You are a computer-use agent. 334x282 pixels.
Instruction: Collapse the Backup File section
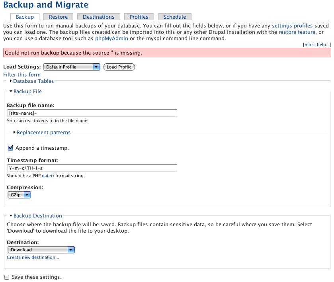[28, 91]
